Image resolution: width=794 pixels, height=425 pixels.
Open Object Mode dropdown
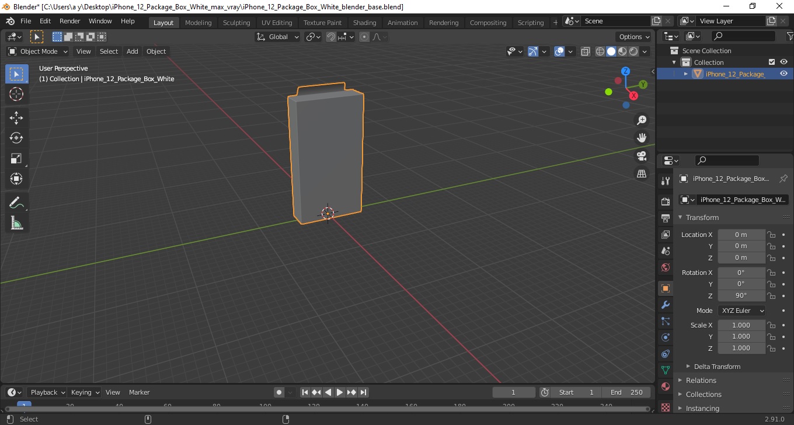click(x=38, y=51)
